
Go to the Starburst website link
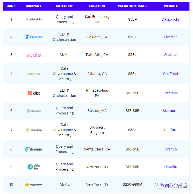pyautogui.click(x=171, y=111)
